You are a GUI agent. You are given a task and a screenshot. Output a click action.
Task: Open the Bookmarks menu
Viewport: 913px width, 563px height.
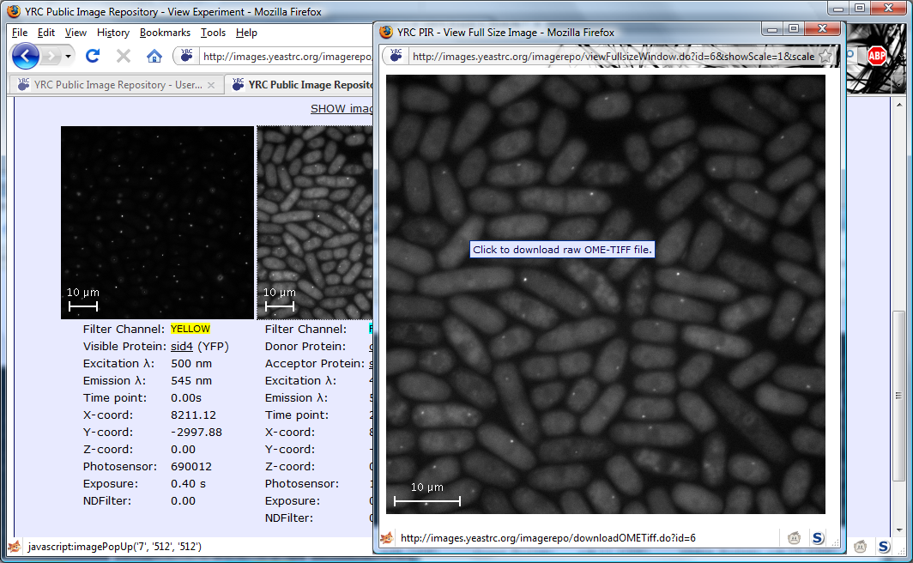coord(165,33)
